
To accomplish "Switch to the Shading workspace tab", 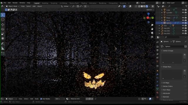I will coord(84,3).
